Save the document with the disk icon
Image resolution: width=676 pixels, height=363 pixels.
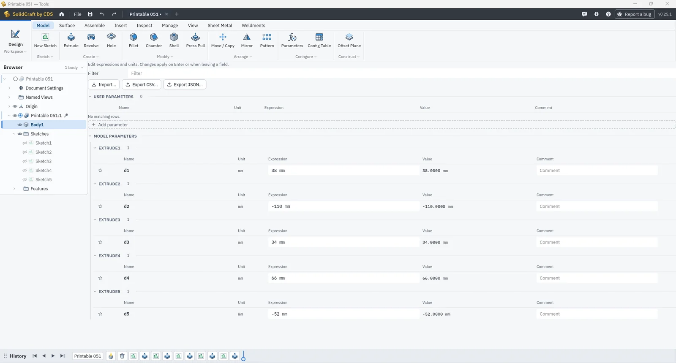(x=90, y=14)
